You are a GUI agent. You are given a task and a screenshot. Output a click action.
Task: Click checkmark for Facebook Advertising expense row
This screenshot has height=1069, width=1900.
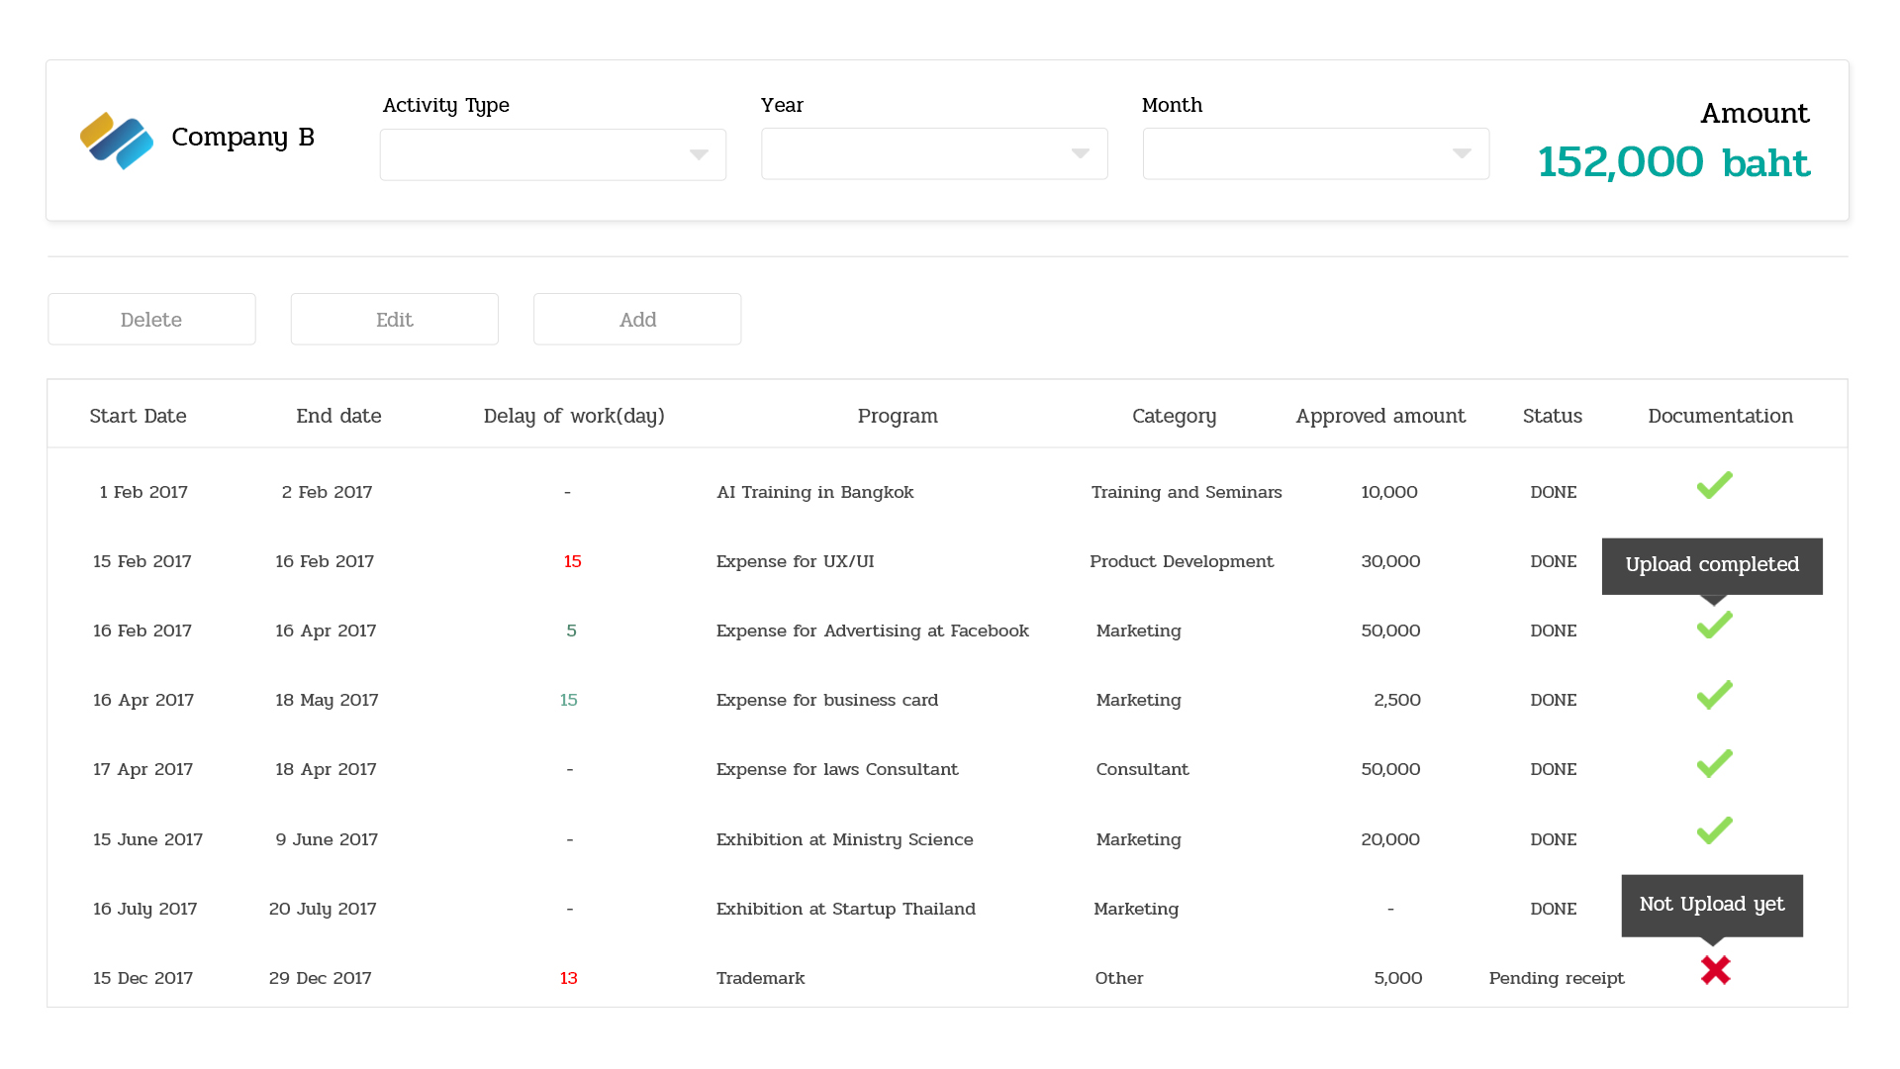coord(1714,626)
